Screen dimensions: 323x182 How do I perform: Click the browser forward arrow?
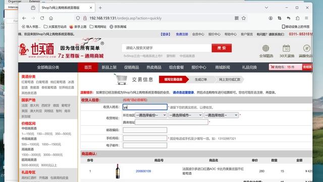[33, 18]
